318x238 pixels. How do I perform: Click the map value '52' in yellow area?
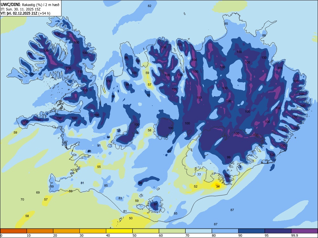click(x=196, y=186)
